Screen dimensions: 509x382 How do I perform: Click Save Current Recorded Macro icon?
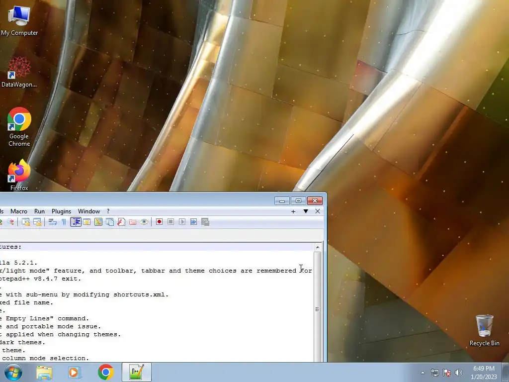(205, 222)
